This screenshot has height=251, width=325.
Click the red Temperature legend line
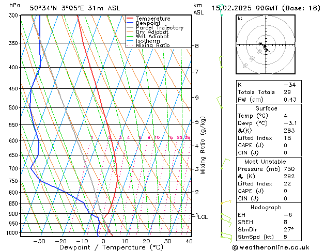(x=130, y=18)
